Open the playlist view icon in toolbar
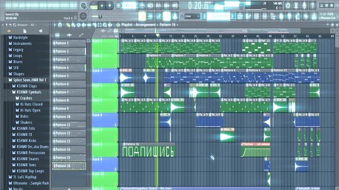The image size is (339, 190). 240,16
